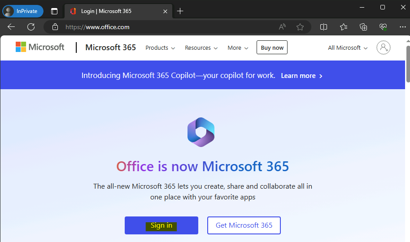Refresh the current page

coord(31,27)
